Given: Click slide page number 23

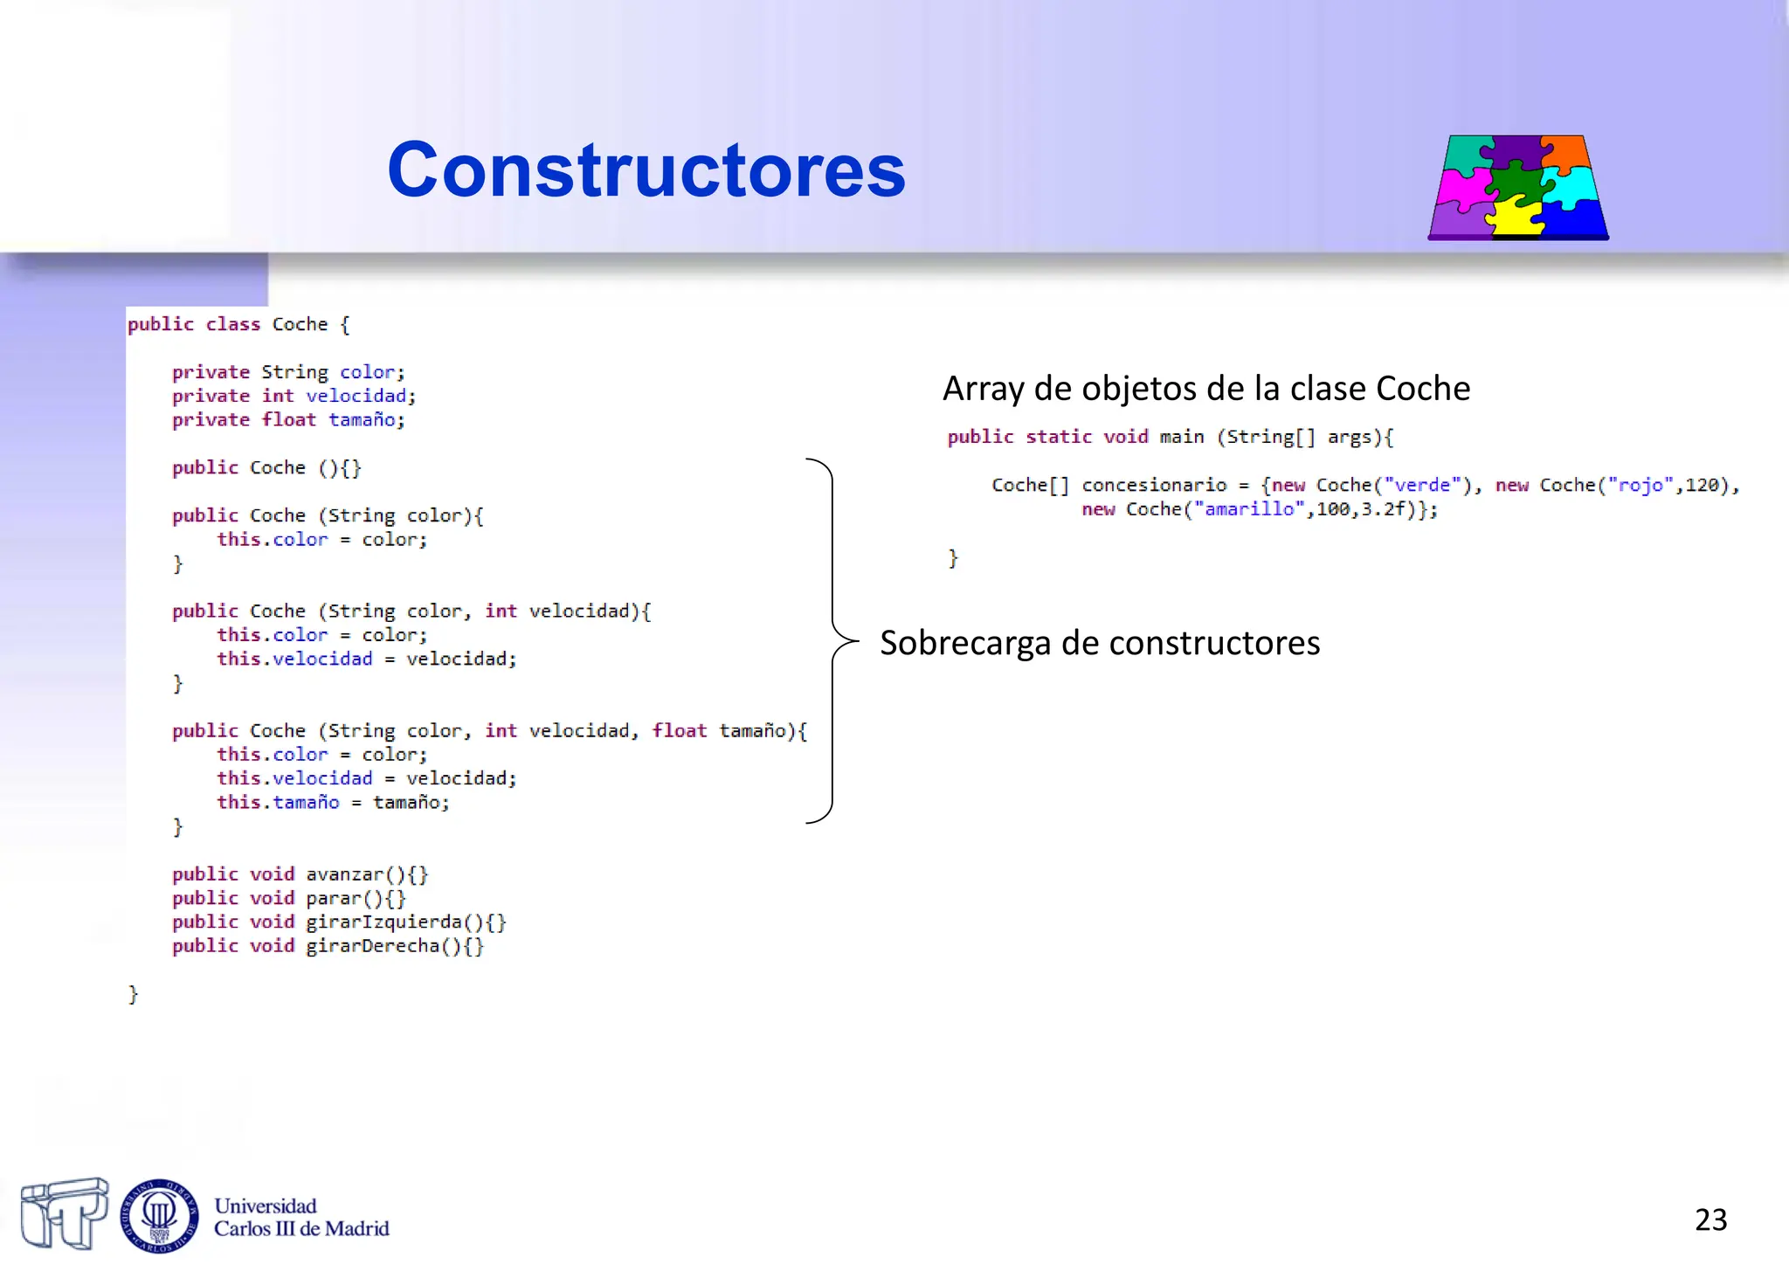Looking at the screenshot, I should coord(1710,1219).
